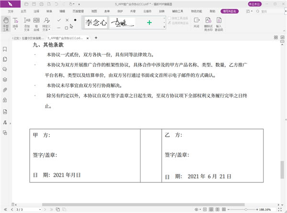The image size is (287, 213).
Task: Click the Save icon in quick access
Action: (x=34, y=4)
